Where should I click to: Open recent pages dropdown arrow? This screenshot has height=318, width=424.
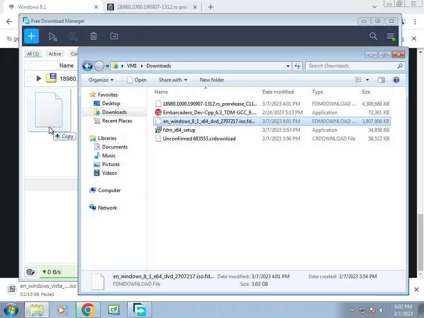click(x=107, y=66)
